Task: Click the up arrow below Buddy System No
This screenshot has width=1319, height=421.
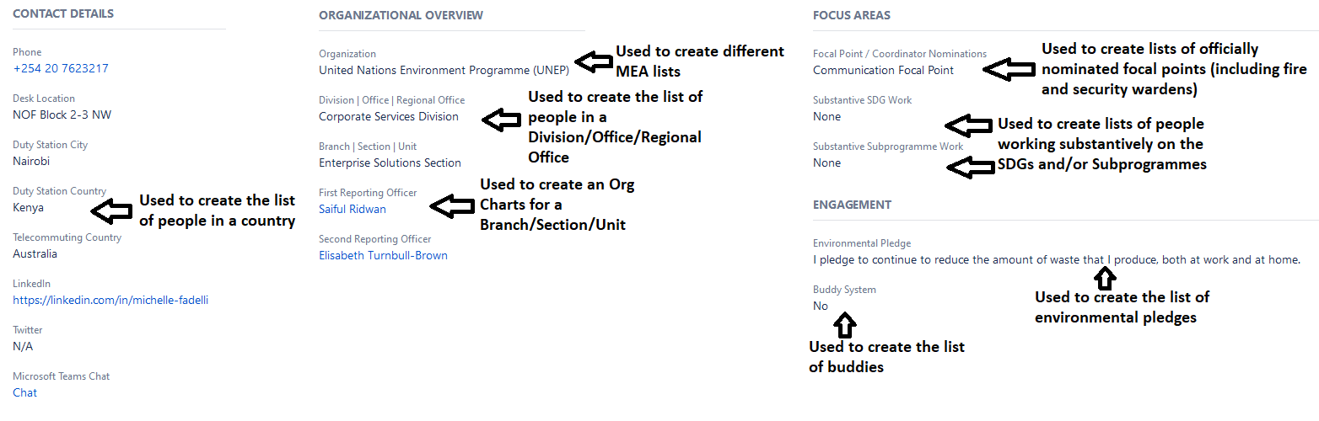Action: click(846, 324)
